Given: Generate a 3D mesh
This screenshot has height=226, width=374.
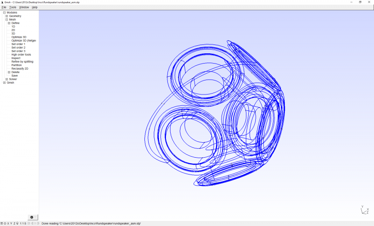Looking at the screenshot, I should (13, 34).
